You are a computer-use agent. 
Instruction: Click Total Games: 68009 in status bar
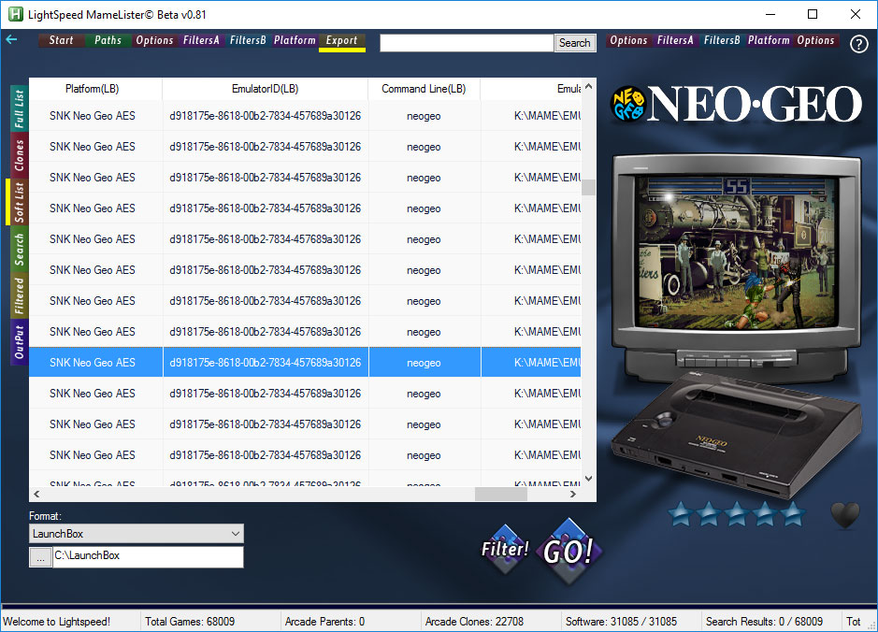tap(190, 622)
